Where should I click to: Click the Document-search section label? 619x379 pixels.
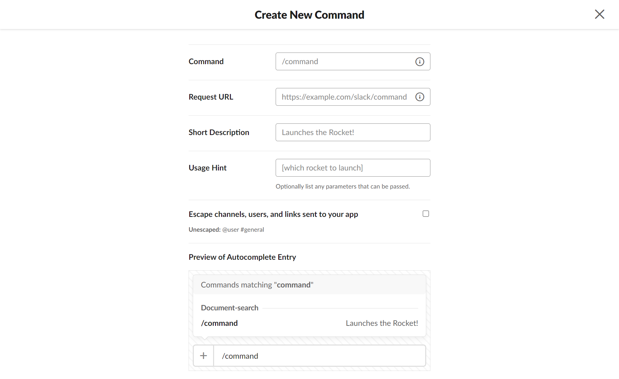coord(230,308)
